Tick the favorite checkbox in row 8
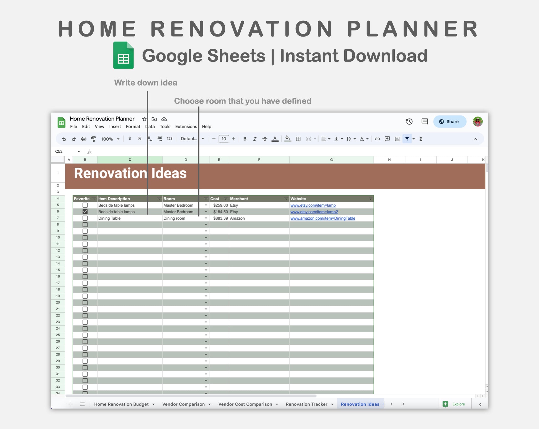 pyautogui.click(x=85, y=225)
